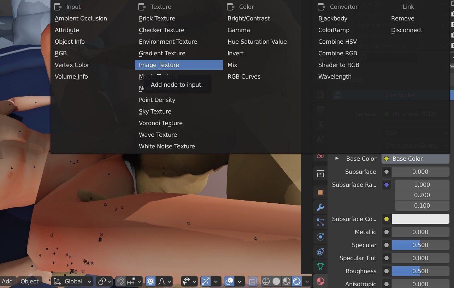Screen dimensions: 454x288
Task: Choose Vertex Color input node
Action: click(x=72, y=65)
